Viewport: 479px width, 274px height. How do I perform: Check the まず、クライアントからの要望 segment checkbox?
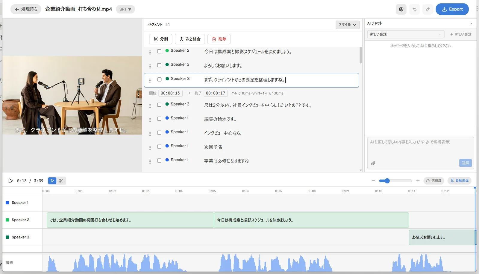coord(159,79)
